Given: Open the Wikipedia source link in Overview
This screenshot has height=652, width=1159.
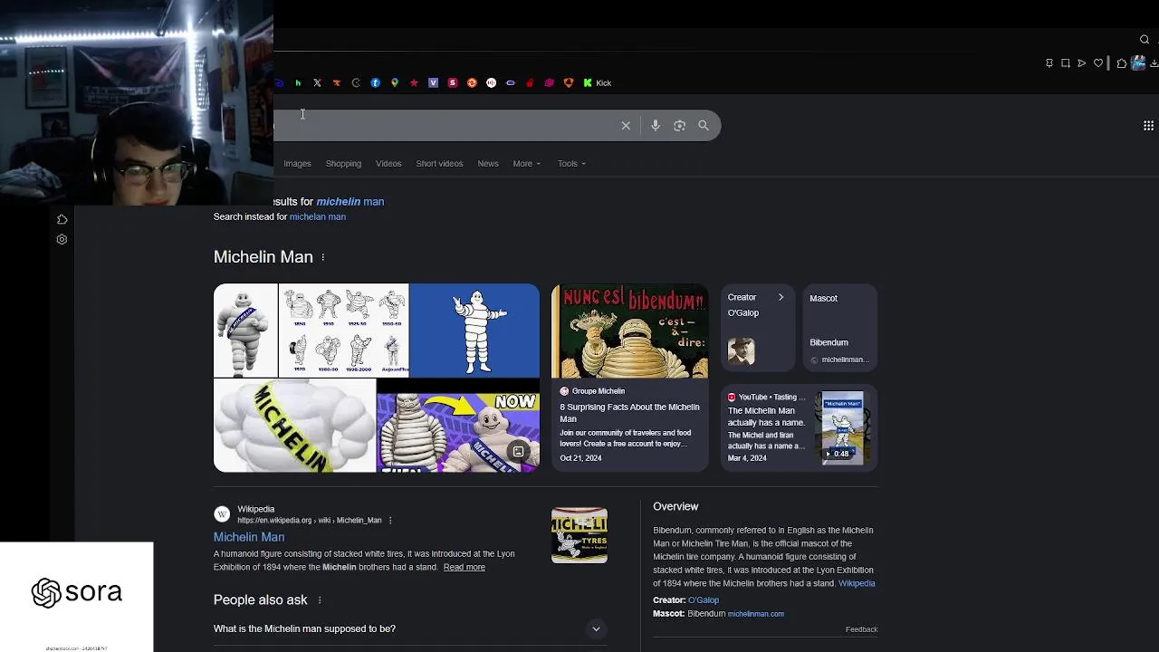Looking at the screenshot, I should 857,584.
